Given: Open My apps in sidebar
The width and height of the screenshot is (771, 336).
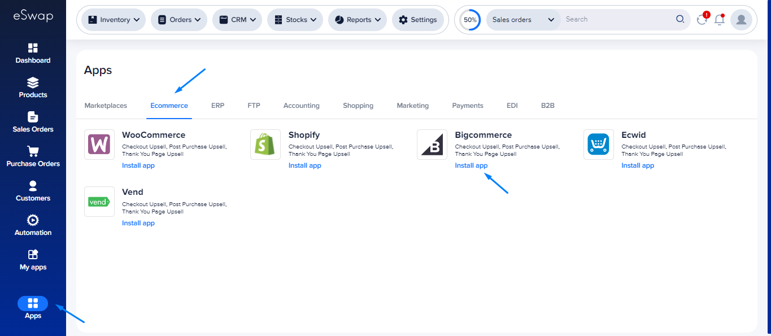Looking at the screenshot, I should point(33,260).
